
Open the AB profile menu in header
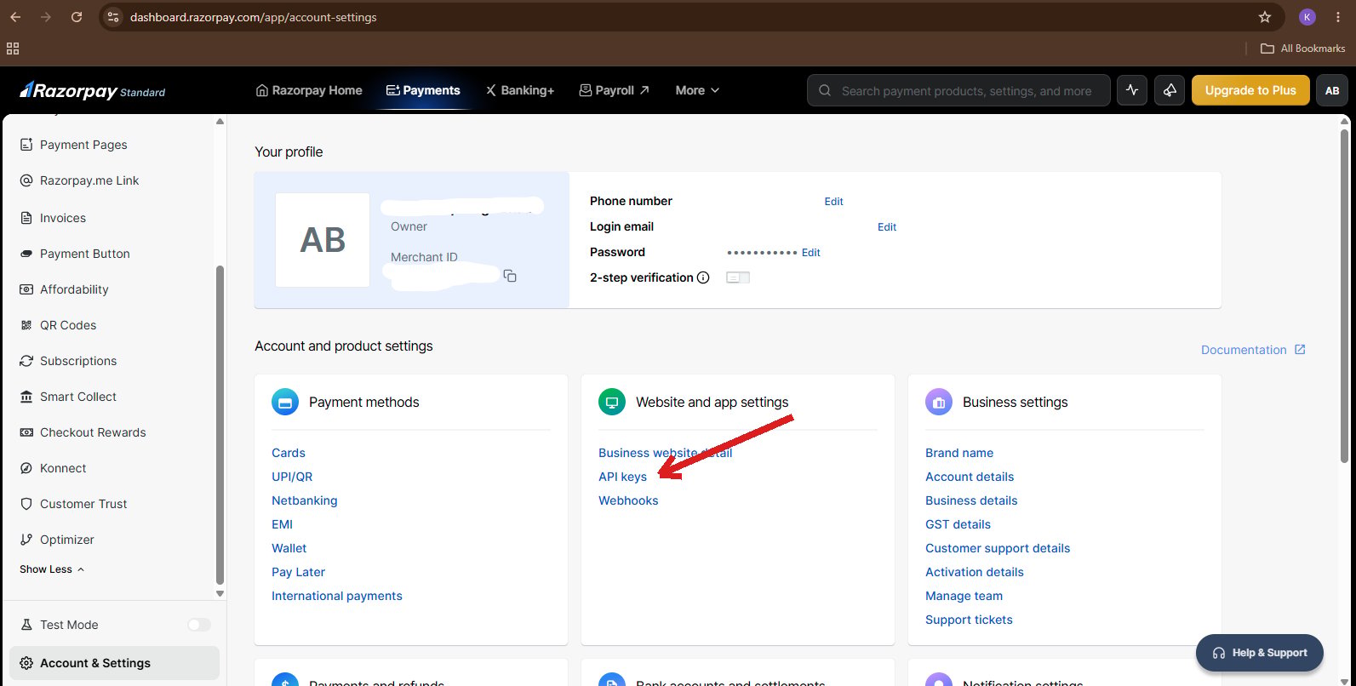1332,90
